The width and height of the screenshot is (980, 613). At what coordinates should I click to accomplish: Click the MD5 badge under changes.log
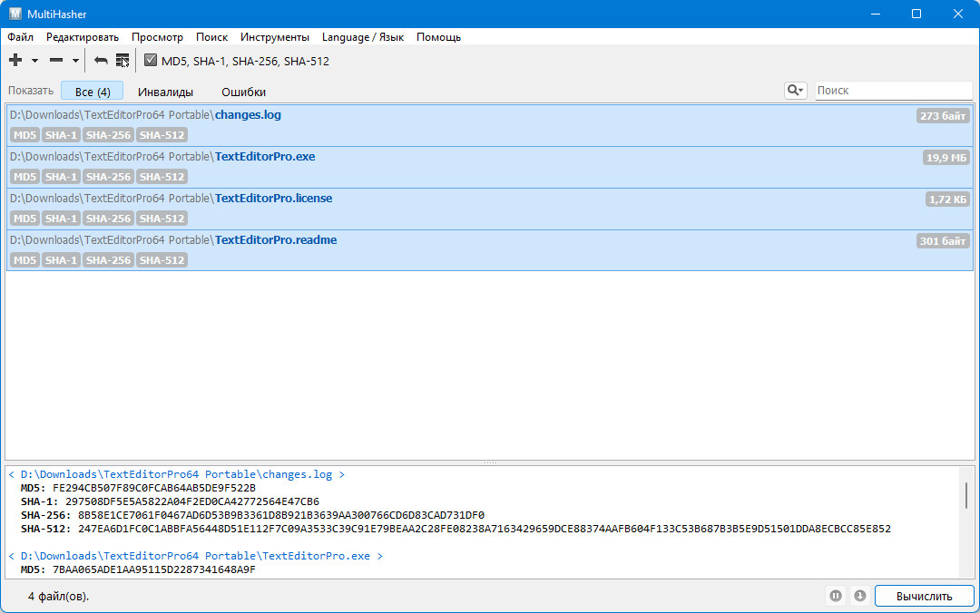coord(25,135)
